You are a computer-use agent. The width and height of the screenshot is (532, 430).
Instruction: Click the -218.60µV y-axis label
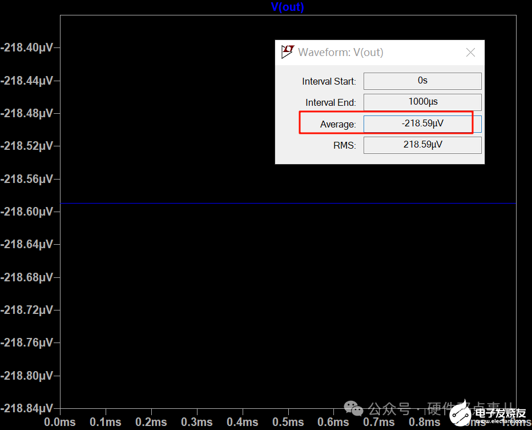pyautogui.click(x=27, y=212)
